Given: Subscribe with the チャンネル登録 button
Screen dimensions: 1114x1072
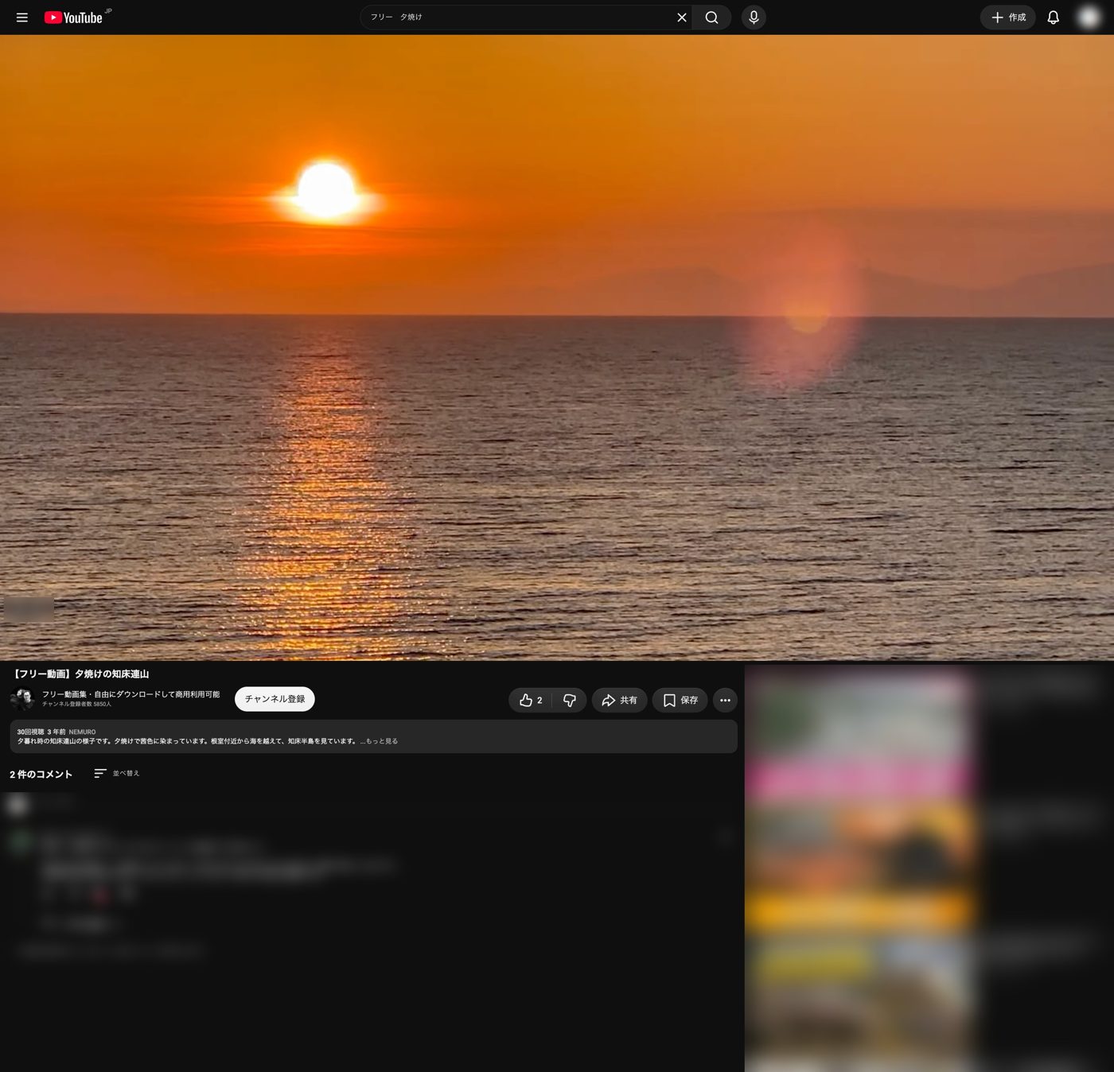Looking at the screenshot, I should 275,699.
